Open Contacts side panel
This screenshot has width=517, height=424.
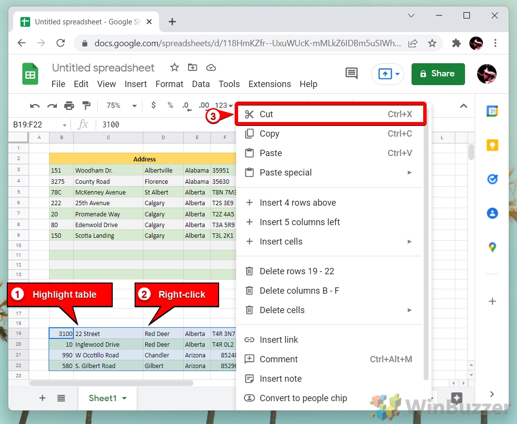click(x=492, y=213)
